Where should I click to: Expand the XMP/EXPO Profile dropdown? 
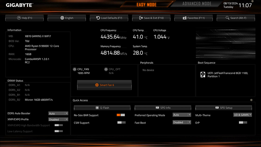[x=58, y=120]
